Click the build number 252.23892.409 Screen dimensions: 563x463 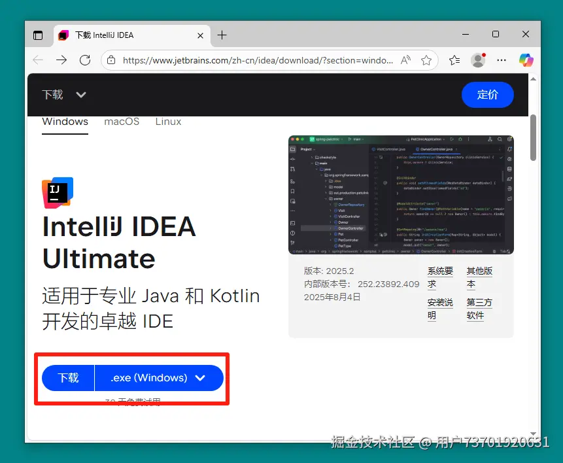[x=388, y=284]
